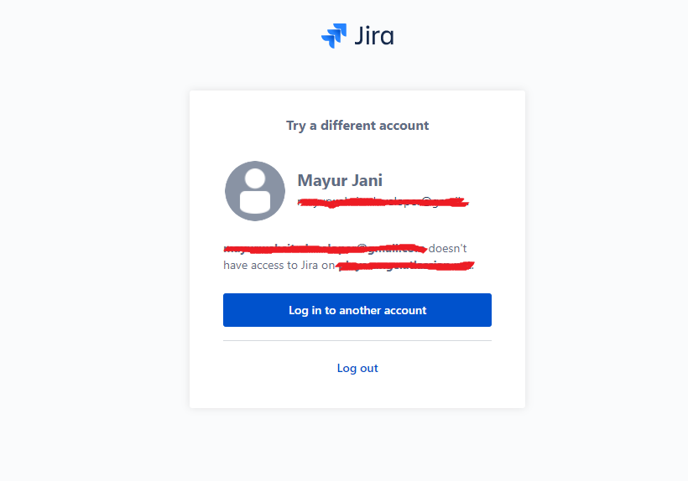The image size is (688, 481).
Task: Click the word Jira in the access message
Action: pos(310,266)
